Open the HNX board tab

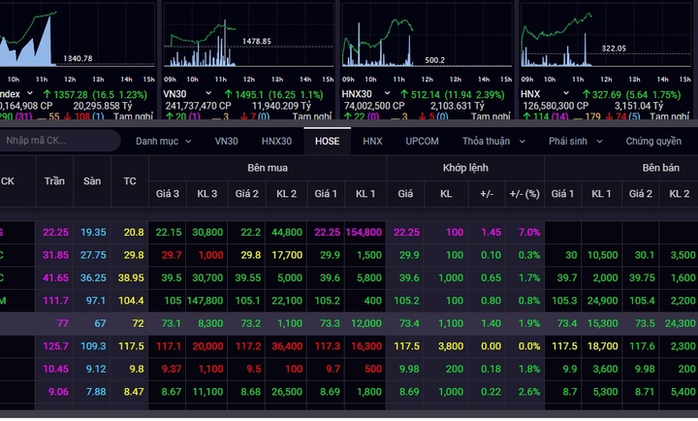click(x=372, y=141)
